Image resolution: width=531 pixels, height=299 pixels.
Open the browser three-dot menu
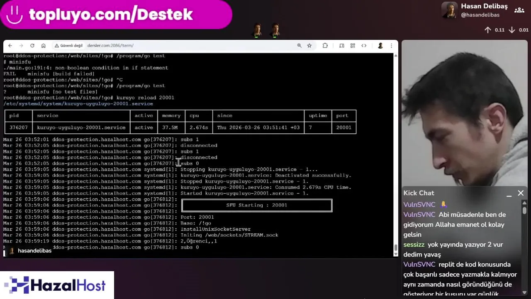click(391, 46)
